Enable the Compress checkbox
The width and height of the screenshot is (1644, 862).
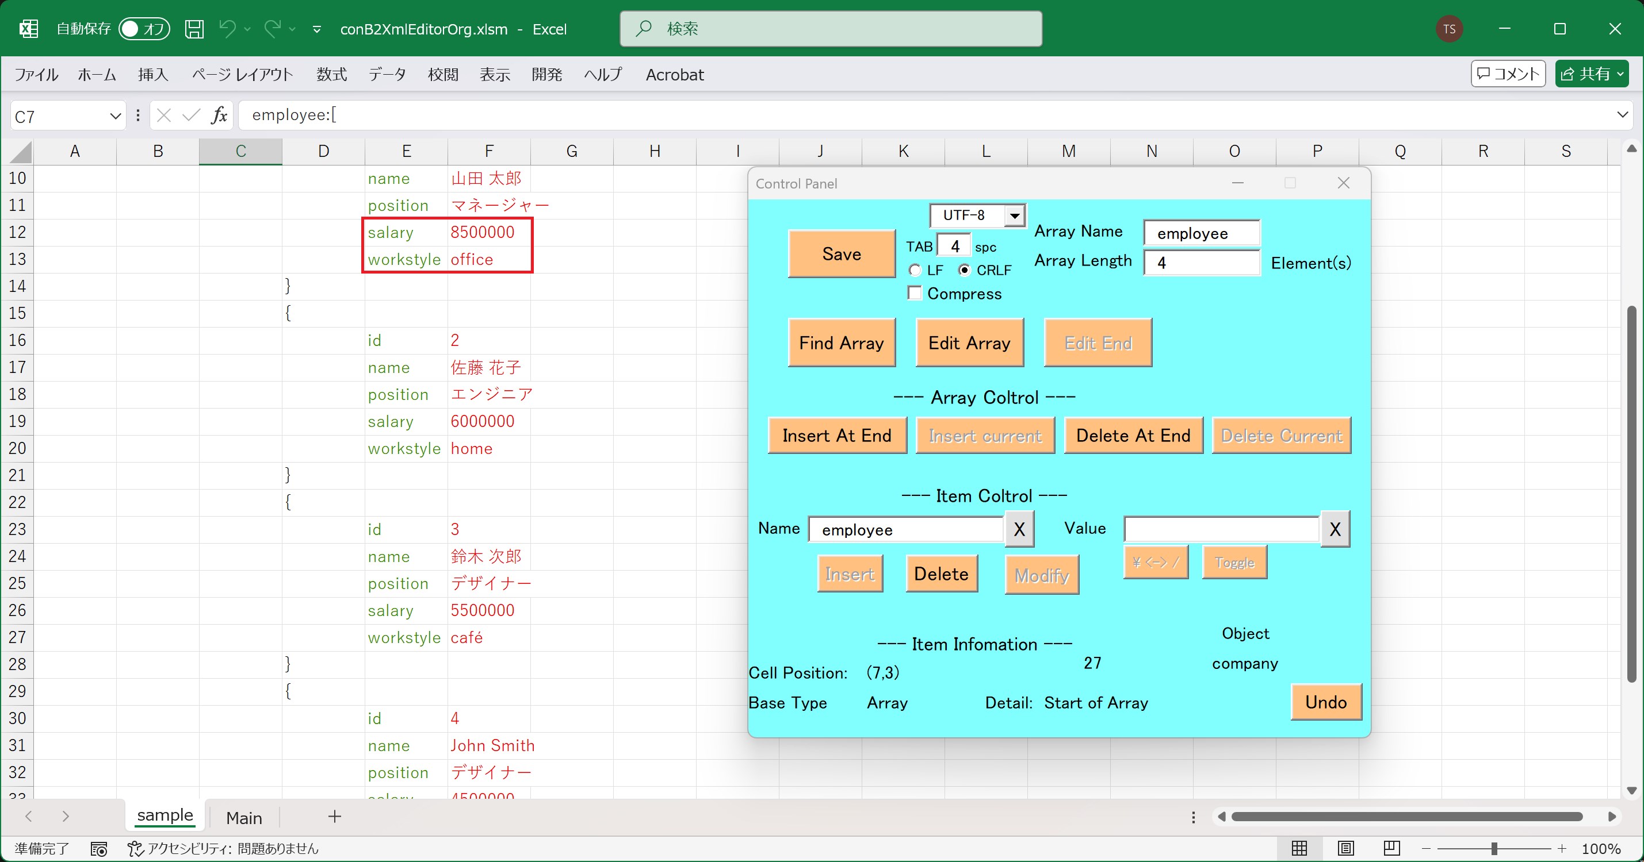point(915,293)
